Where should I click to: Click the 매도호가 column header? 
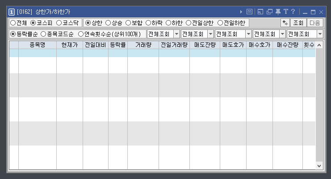(x=233, y=45)
